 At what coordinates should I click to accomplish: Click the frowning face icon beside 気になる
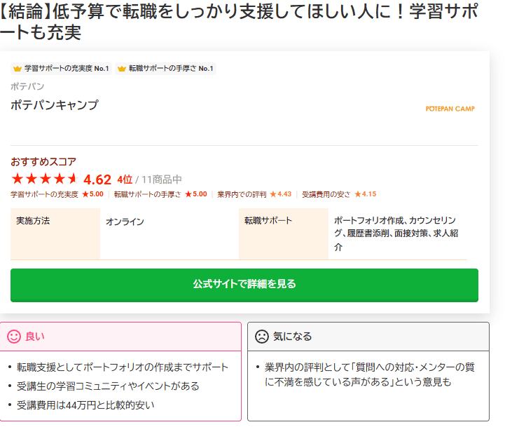click(261, 337)
